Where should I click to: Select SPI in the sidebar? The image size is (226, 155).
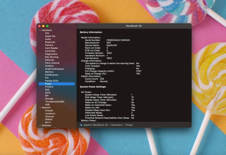47,96
